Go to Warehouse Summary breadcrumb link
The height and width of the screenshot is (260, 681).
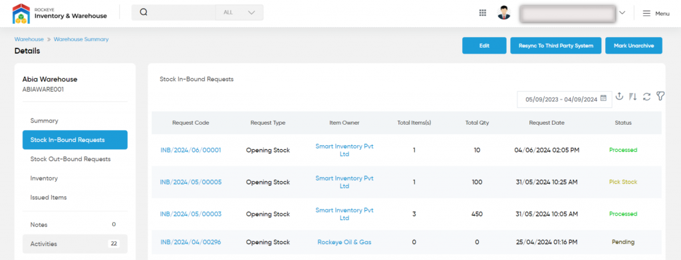(81, 39)
